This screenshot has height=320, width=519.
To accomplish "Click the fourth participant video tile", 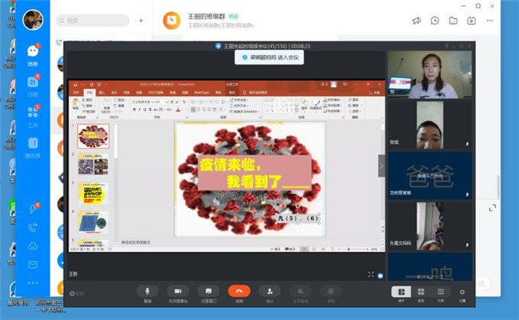I will (x=430, y=226).
